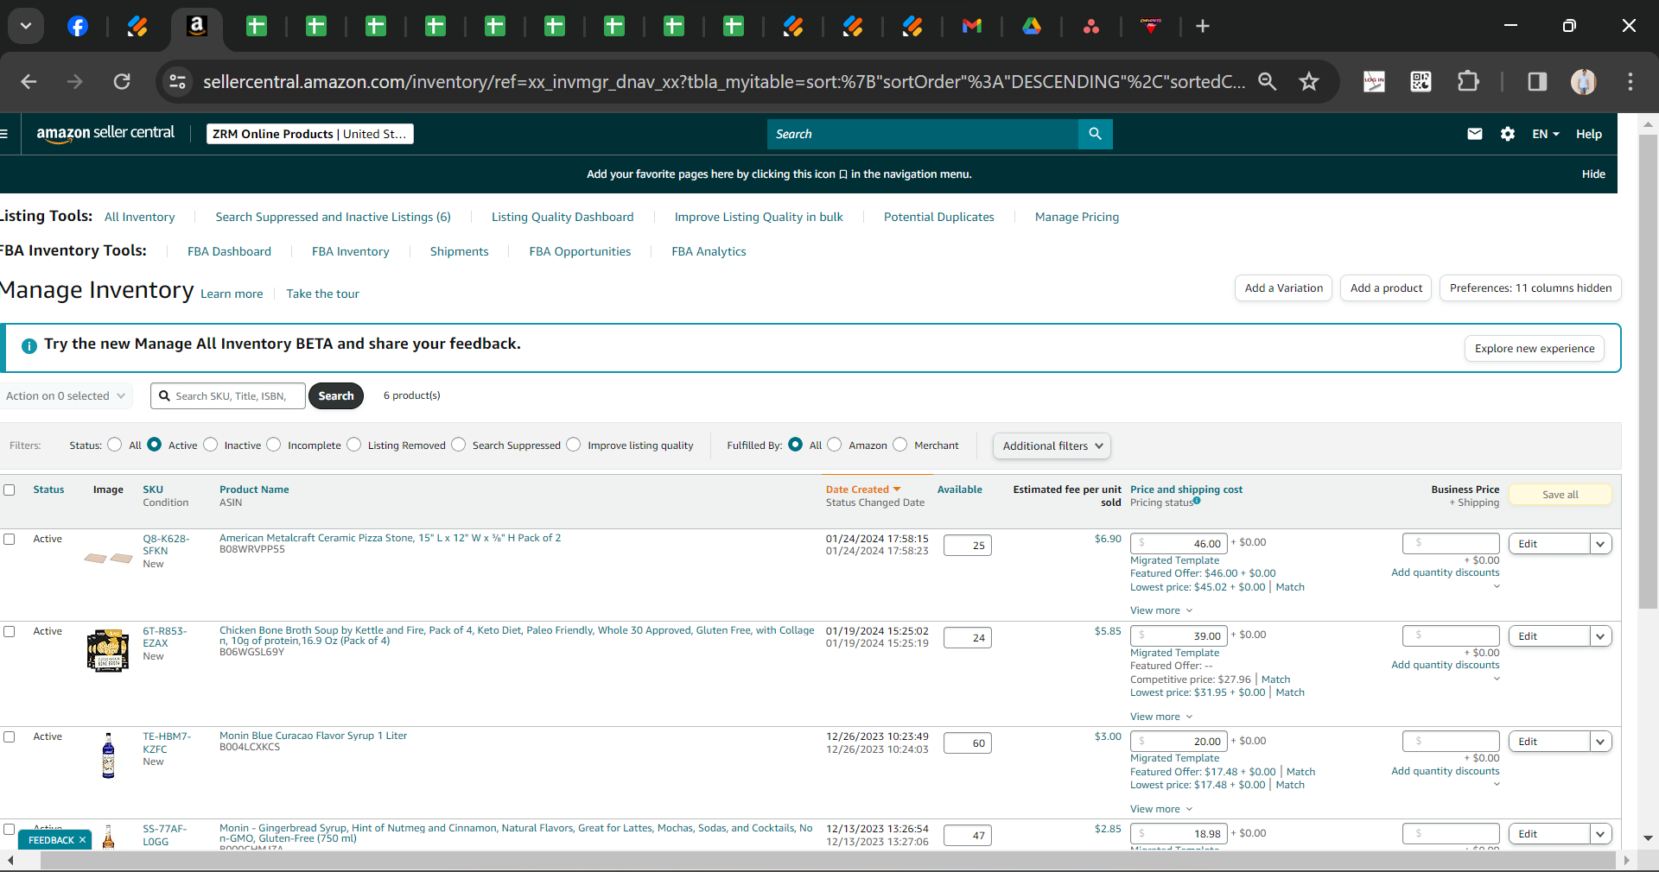The width and height of the screenshot is (1659, 872).
Task: Open the Manage Pricing tool
Action: 1077,217
